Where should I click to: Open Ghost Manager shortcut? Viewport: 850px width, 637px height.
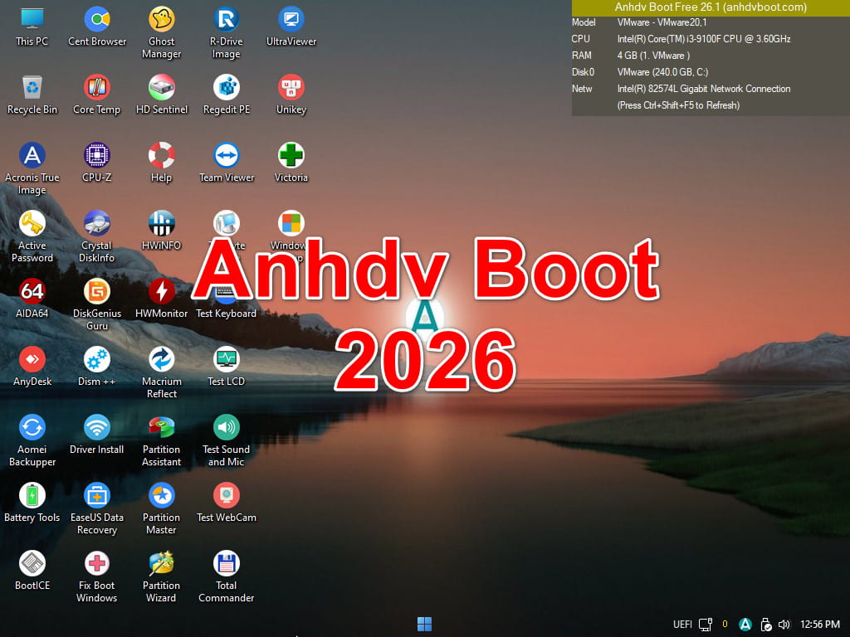pyautogui.click(x=162, y=32)
